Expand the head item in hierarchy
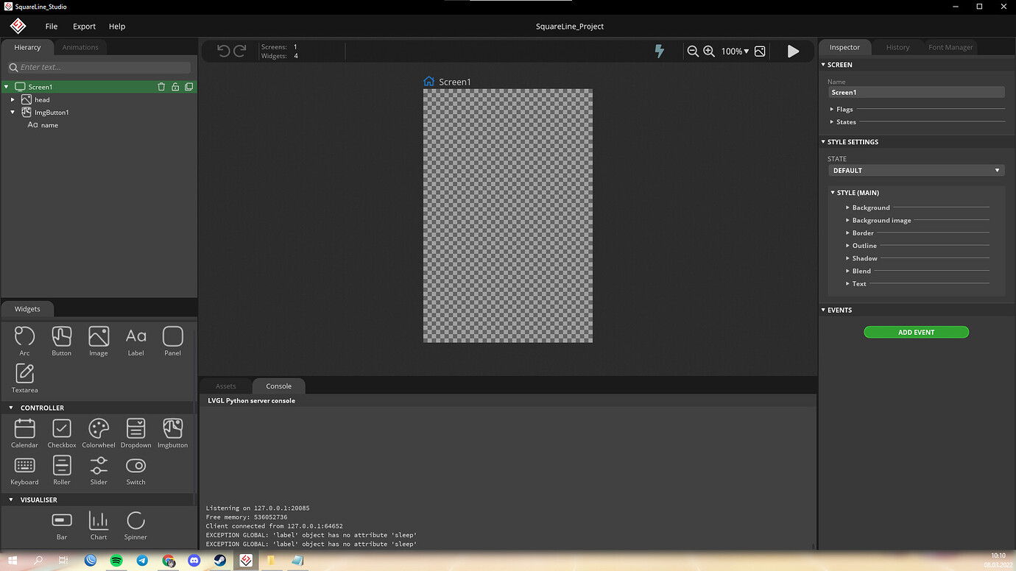Viewport: 1016px width, 571px height. (x=13, y=100)
